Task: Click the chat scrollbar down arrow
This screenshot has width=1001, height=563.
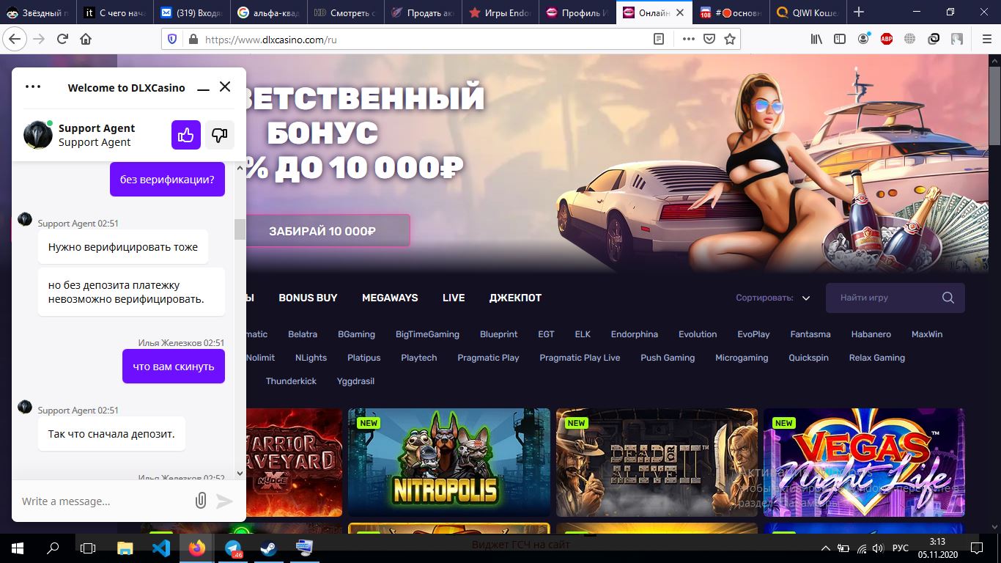Action: pyautogui.click(x=240, y=474)
